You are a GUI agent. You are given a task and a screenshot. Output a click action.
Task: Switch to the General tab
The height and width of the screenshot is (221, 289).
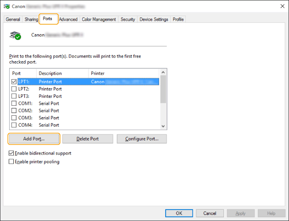coord(13,19)
